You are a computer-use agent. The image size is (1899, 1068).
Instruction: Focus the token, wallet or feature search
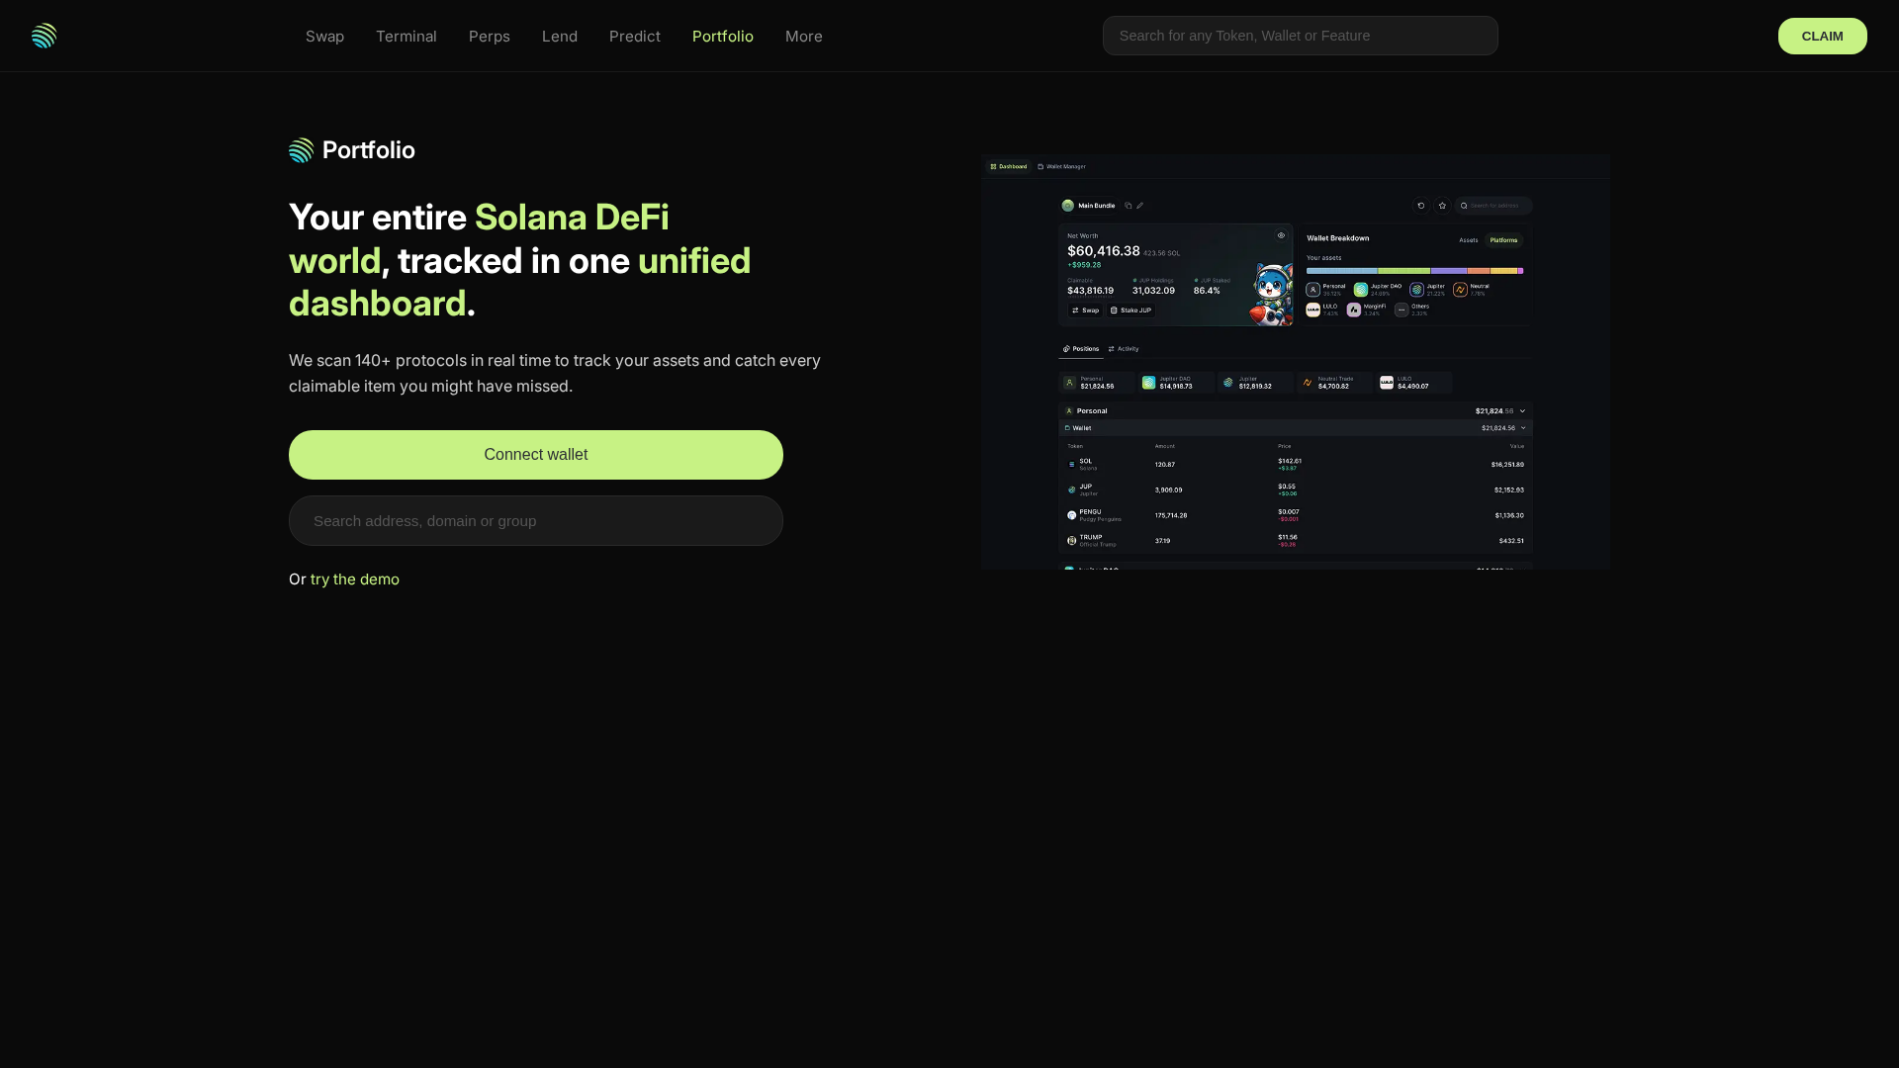point(1300,36)
